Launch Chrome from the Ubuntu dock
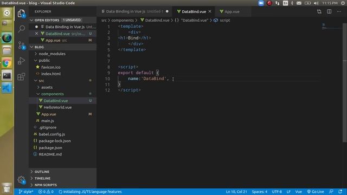The width and height of the screenshot is (347, 195). [7, 63]
